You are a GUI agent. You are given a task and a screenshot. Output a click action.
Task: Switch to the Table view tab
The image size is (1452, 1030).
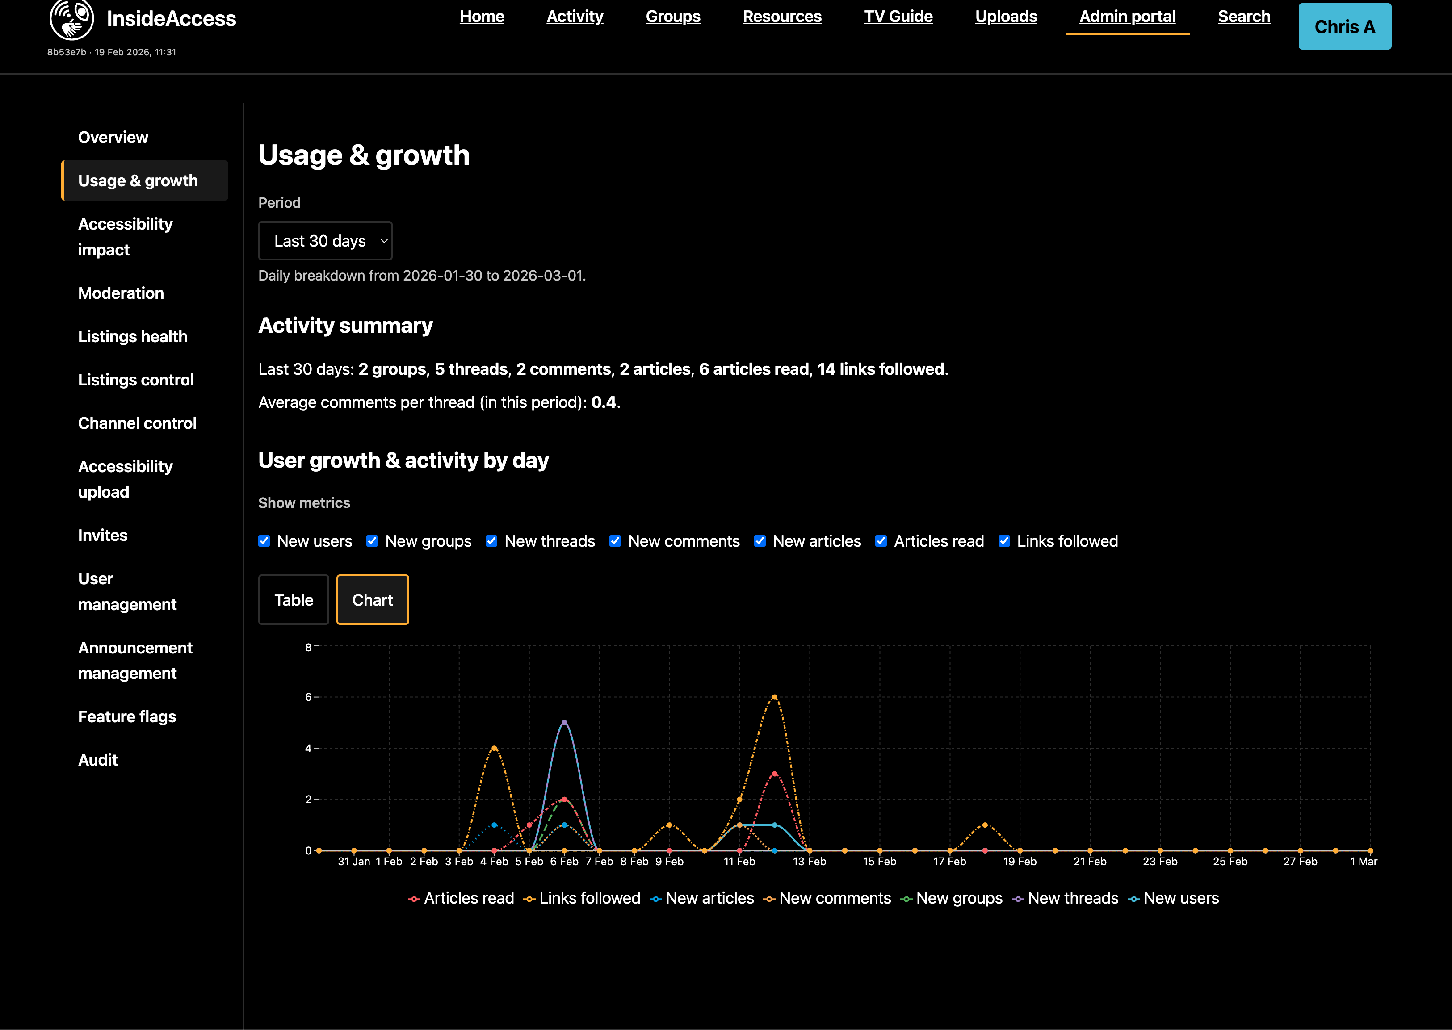click(x=294, y=600)
